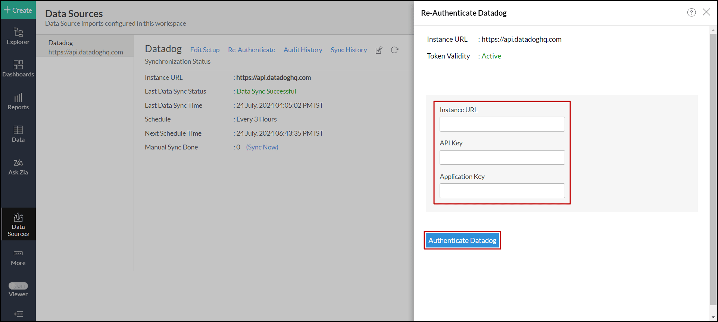Click the Create button
Screen dimensions: 718x322
(18, 10)
